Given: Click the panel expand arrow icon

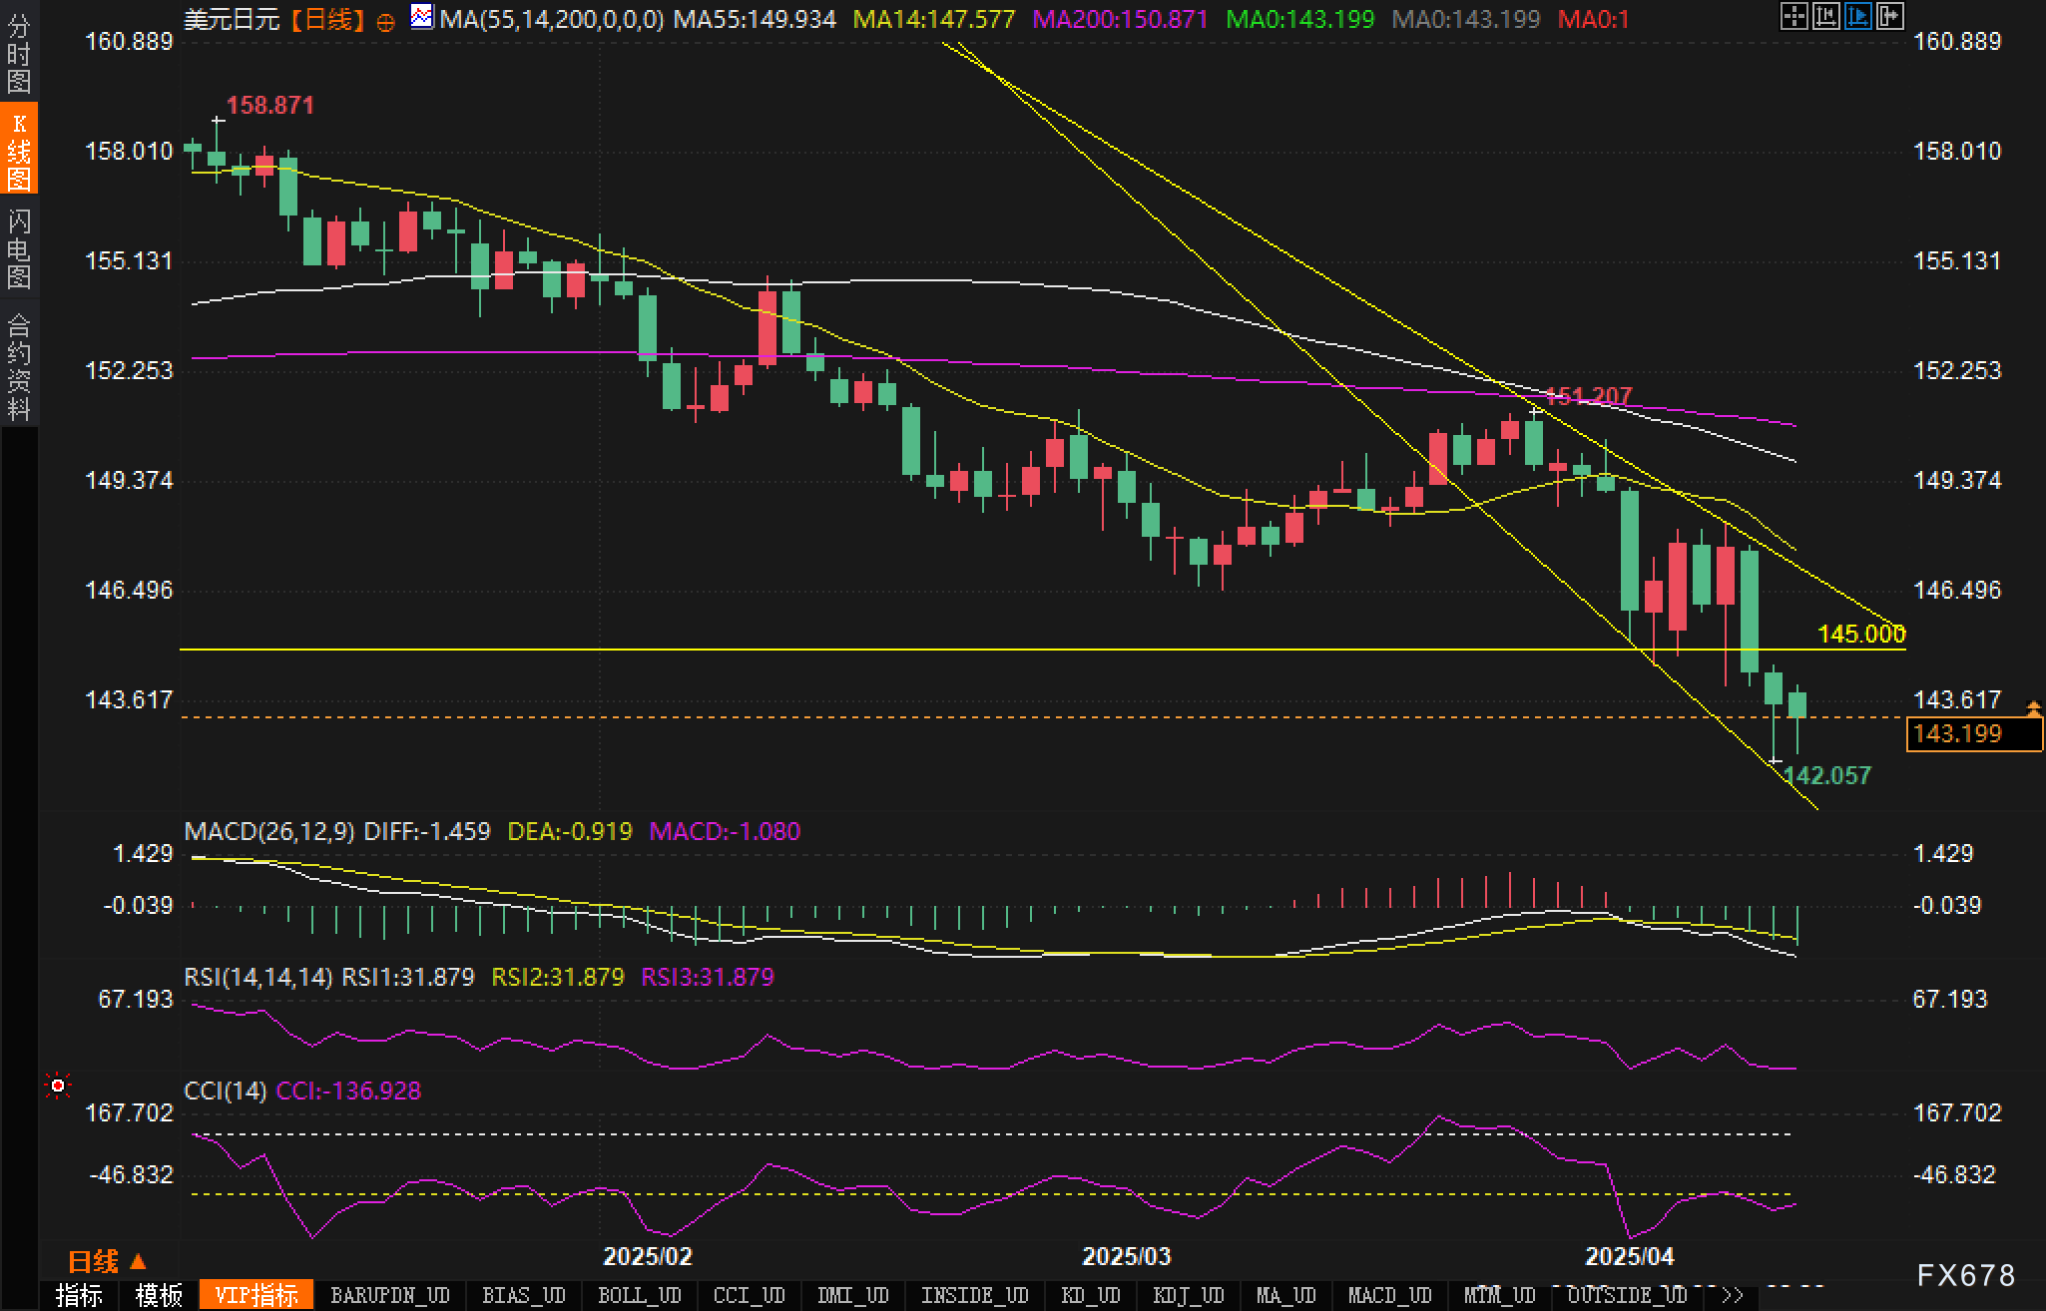Looking at the screenshot, I should [x=1889, y=16].
